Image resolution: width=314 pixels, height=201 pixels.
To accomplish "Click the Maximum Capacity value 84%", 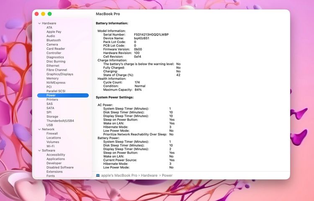I will coord(138,90).
